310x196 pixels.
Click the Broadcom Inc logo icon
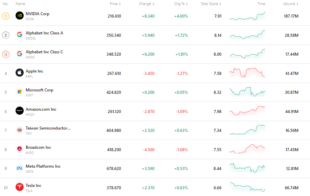point(19,149)
